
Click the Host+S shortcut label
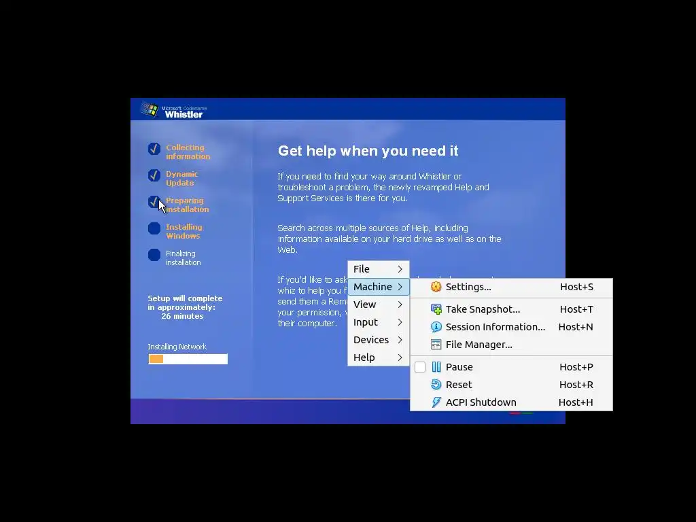576,287
